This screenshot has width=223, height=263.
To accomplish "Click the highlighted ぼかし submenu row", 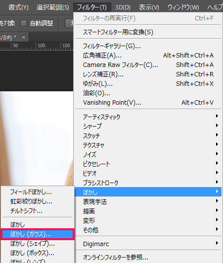I will tap(148, 192).
